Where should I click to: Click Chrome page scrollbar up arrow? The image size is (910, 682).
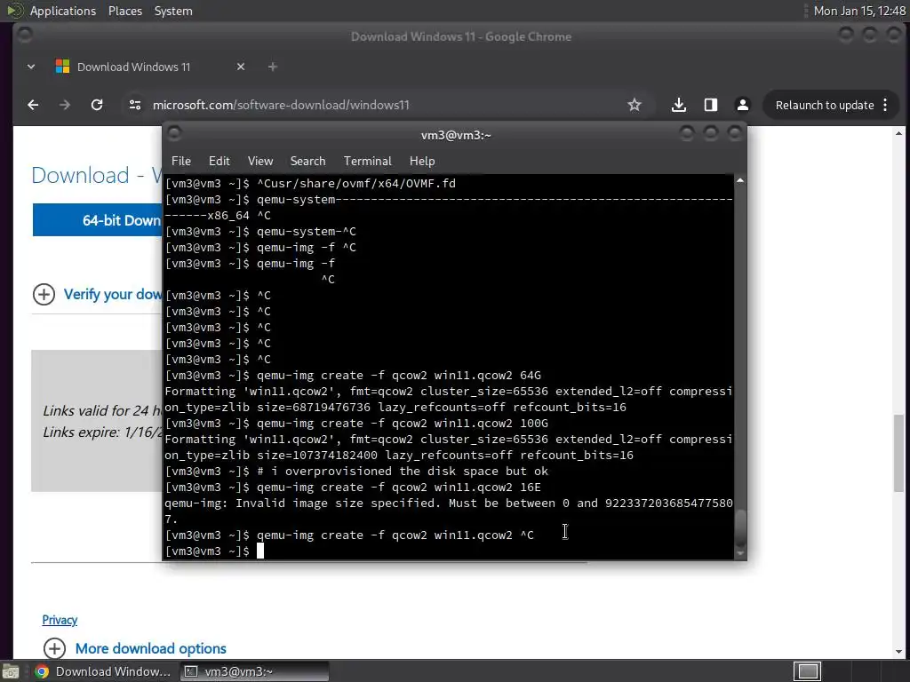point(899,133)
